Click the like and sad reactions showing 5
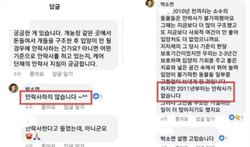 pyautogui.click(x=234, y=117)
